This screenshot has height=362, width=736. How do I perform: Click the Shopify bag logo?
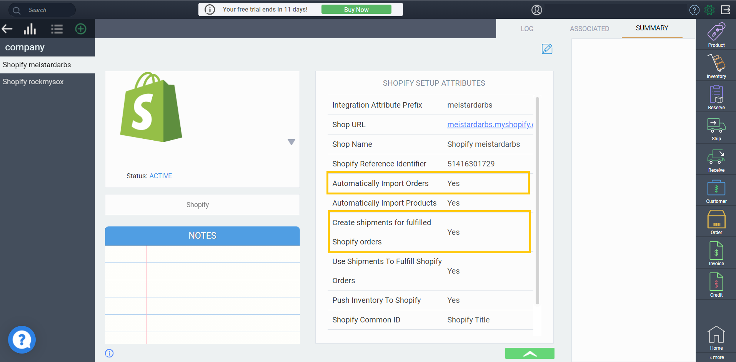coord(151,107)
